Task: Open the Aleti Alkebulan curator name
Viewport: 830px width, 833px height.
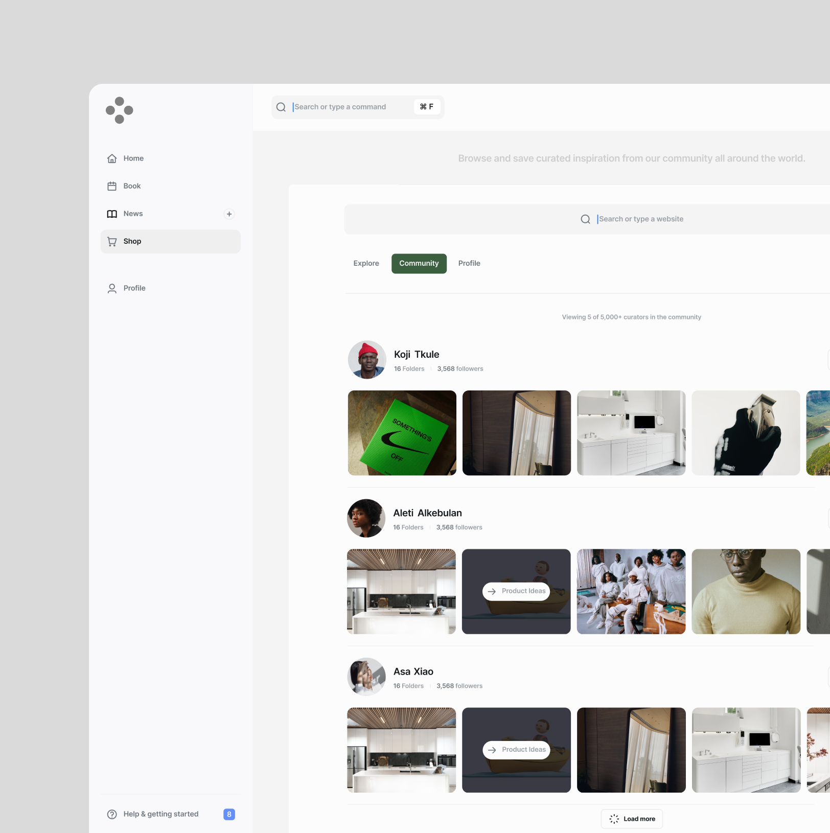Action: pyautogui.click(x=427, y=513)
